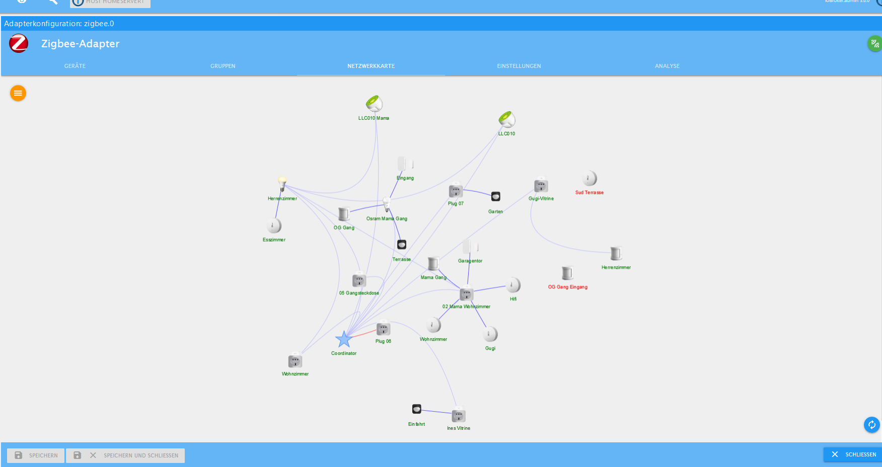Image resolution: width=882 pixels, height=467 pixels.
Task: Click the green pairing status icon
Action: [875, 44]
